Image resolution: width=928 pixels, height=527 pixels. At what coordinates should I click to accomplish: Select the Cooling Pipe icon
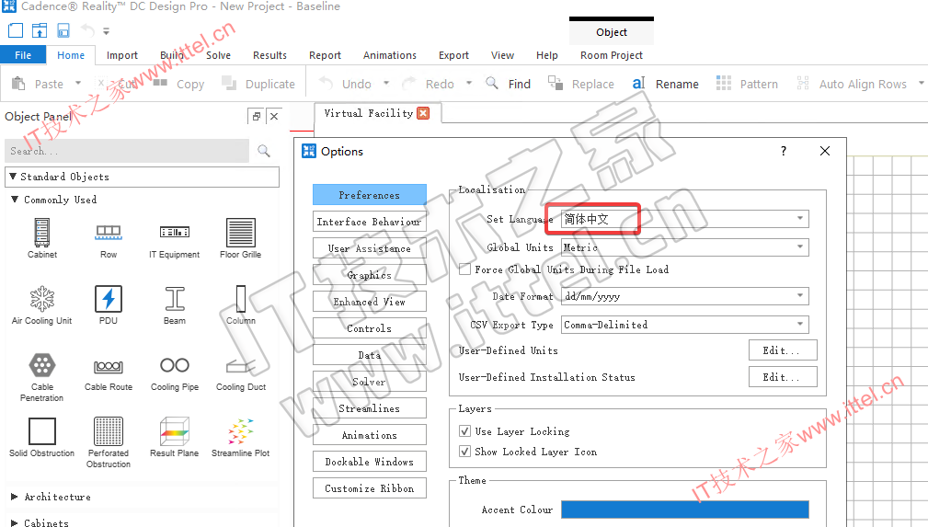[x=175, y=365]
